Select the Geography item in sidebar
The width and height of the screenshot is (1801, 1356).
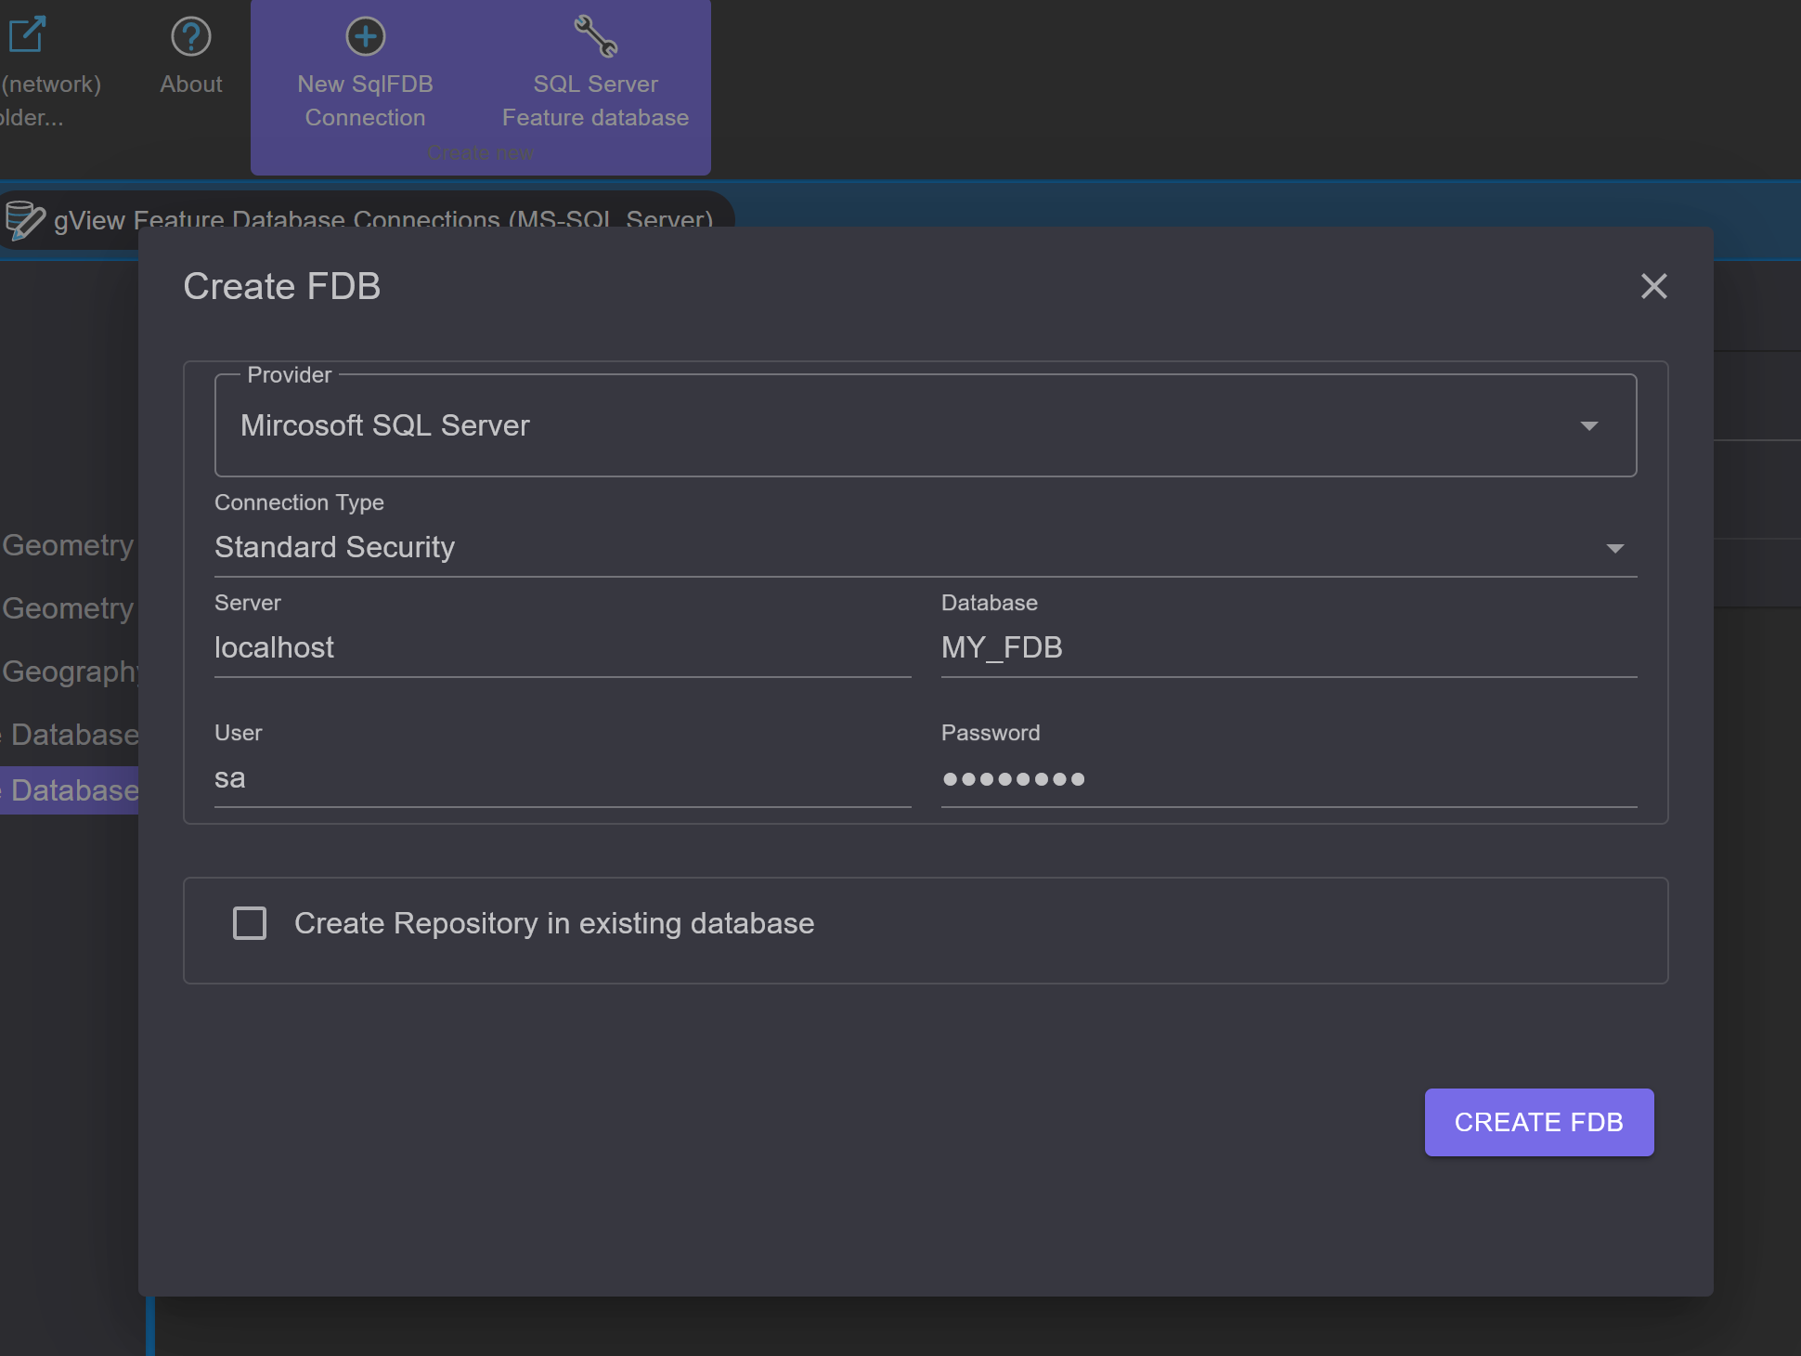(70, 671)
